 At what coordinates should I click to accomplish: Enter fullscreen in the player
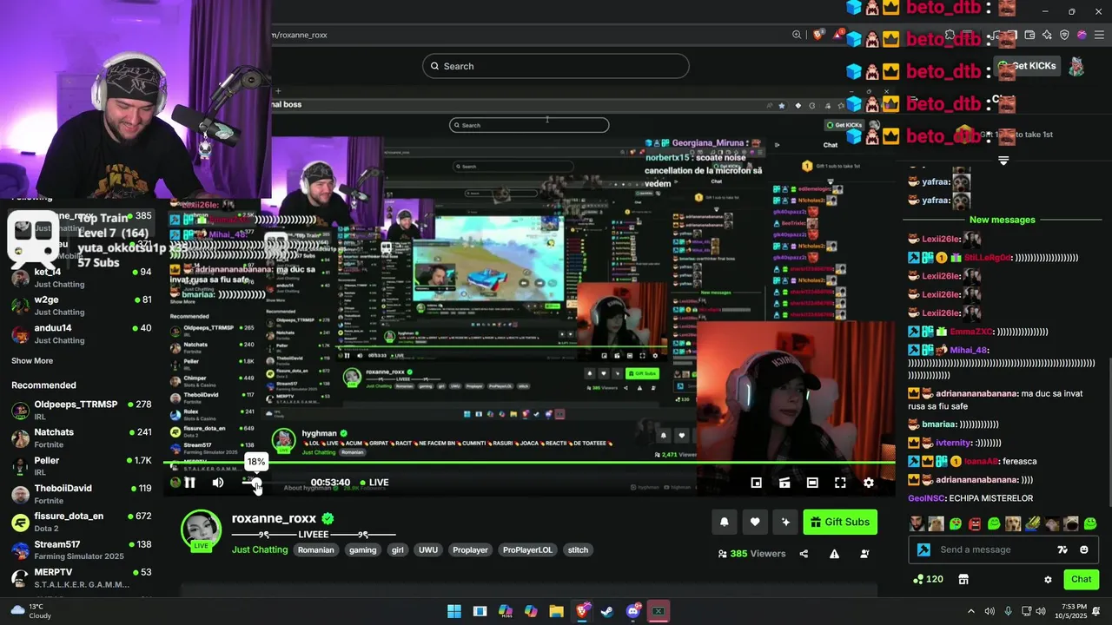tap(840, 483)
